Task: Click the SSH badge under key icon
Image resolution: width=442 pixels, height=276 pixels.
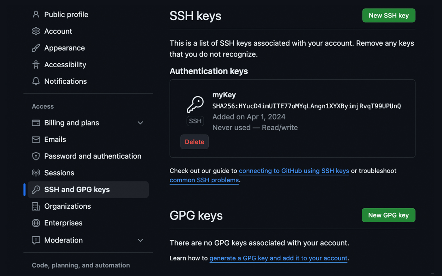Action: tap(195, 121)
